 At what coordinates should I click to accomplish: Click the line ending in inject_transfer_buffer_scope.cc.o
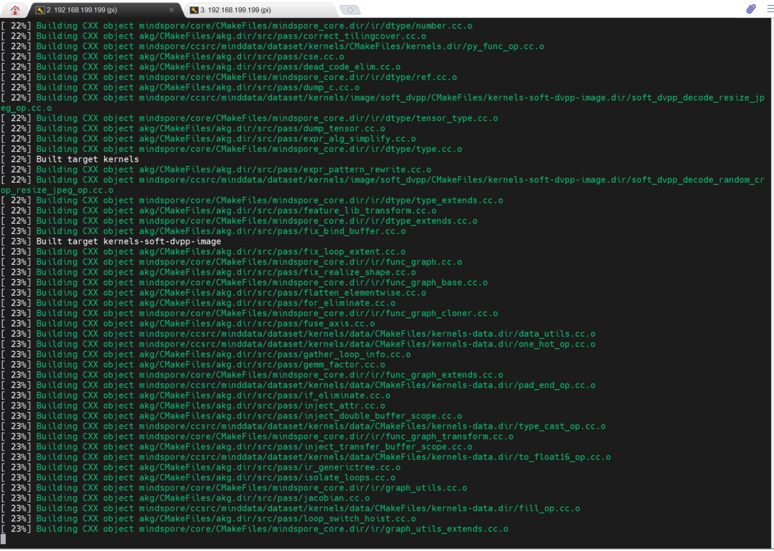point(236,446)
